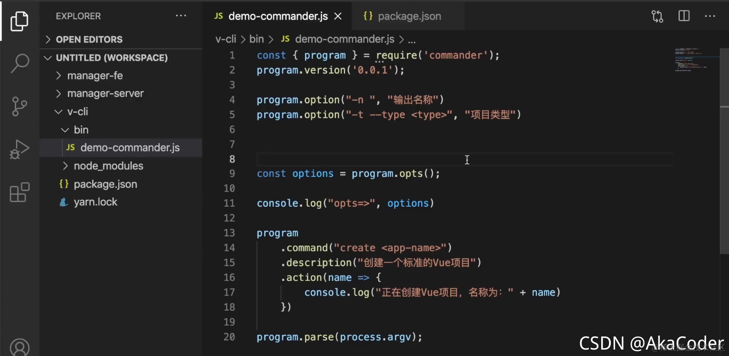Viewport: 729px width, 356px height.
Task: Open the Extensions view
Action: pyautogui.click(x=19, y=192)
